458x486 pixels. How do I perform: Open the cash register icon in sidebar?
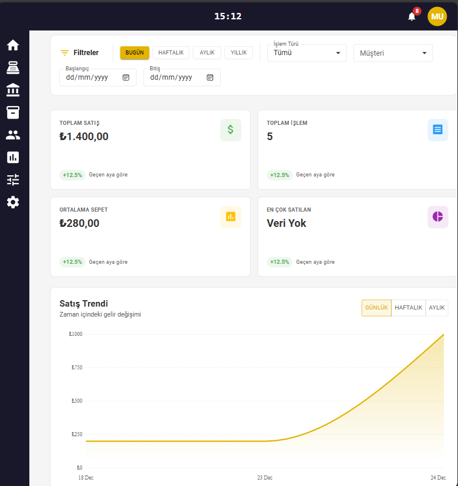[x=13, y=67]
